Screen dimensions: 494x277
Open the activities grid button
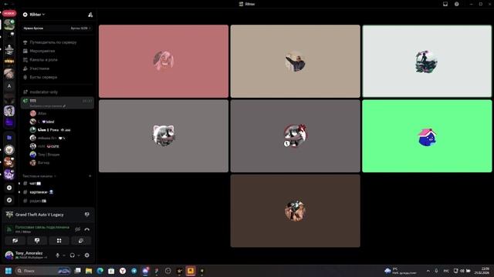click(59, 241)
